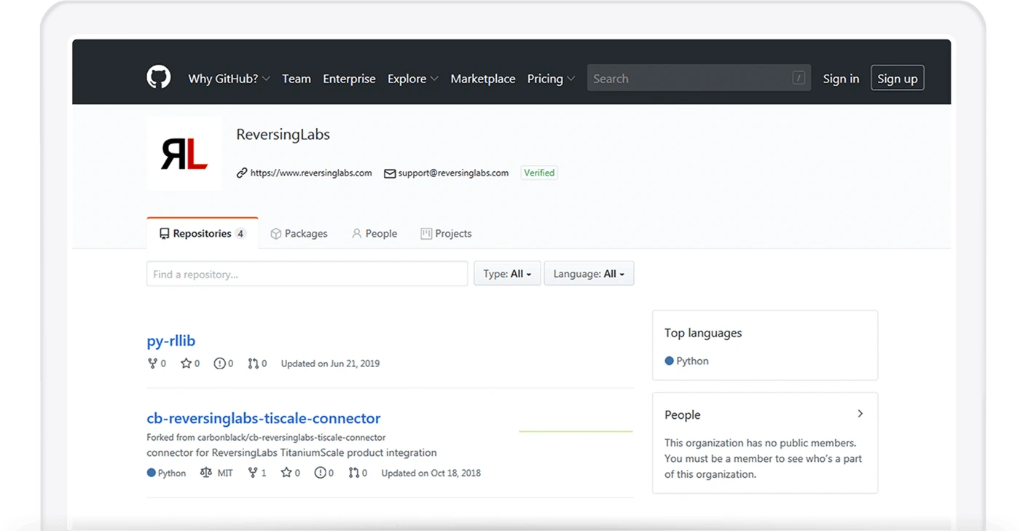Click the support@reversinglabs.com email link
1020x531 pixels.
453,173
